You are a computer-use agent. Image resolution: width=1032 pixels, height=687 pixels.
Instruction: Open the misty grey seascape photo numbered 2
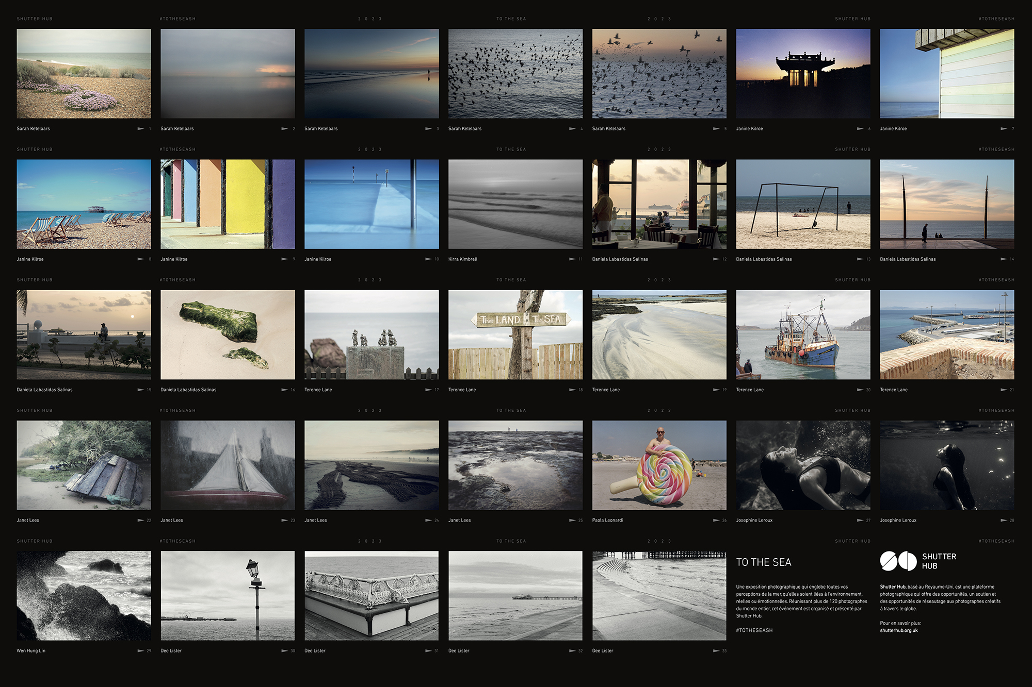[x=228, y=74]
